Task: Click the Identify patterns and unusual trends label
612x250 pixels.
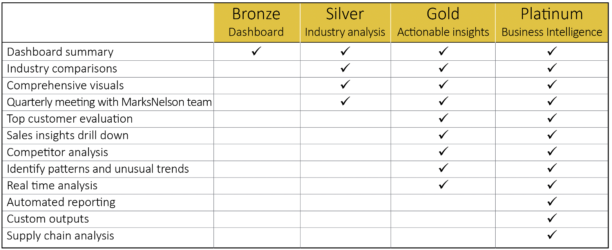Action: pos(98,169)
